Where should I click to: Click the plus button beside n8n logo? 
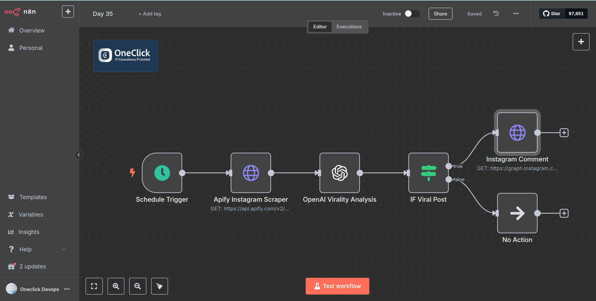coord(68,12)
